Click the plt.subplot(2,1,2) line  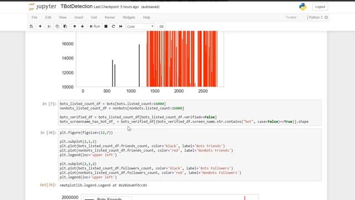point(78,164)
